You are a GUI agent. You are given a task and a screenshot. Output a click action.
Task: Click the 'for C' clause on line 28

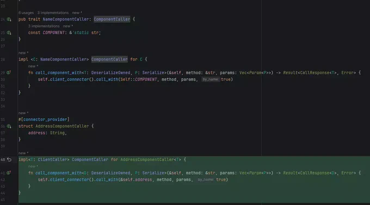(136, 59)
